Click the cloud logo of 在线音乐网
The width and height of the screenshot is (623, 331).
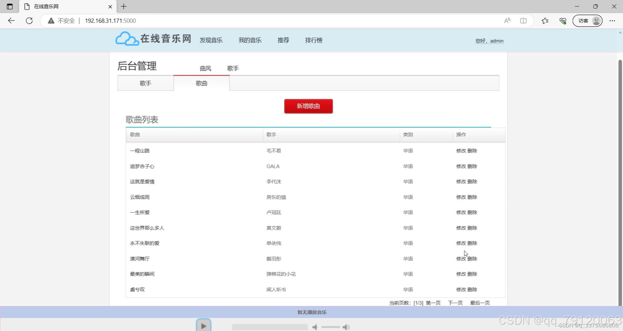click(127, 39)
